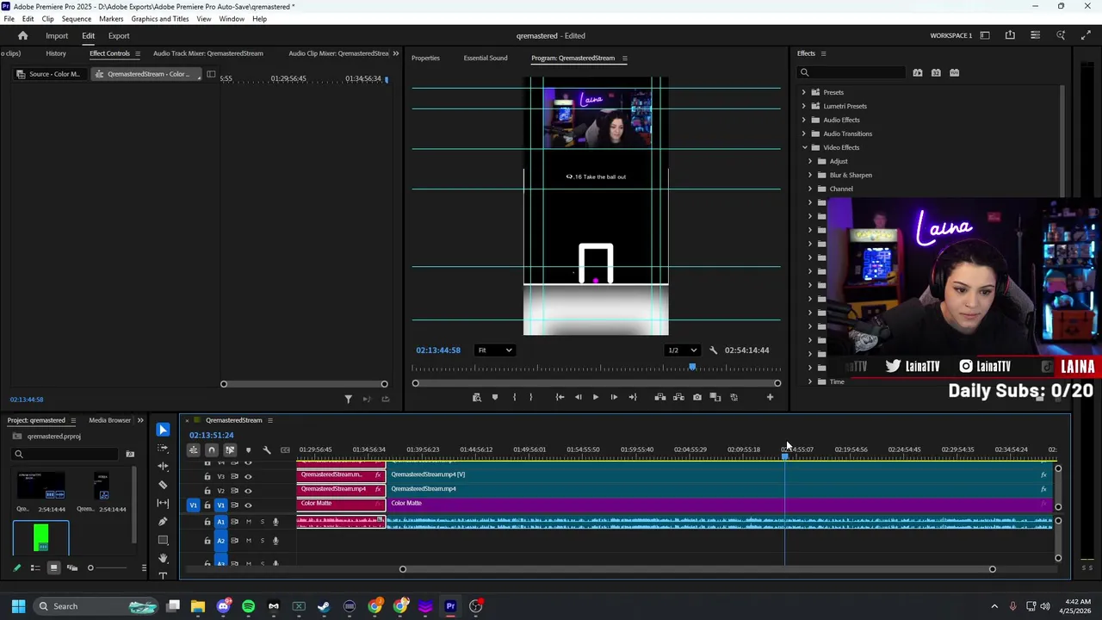Click Mark Out in Program monitor
The height and width of the screenshot is (620, 1102).
click(x=530, y=397)
